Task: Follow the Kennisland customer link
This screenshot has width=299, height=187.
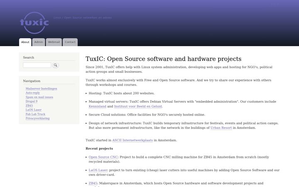Action: [x=98, y=106]
